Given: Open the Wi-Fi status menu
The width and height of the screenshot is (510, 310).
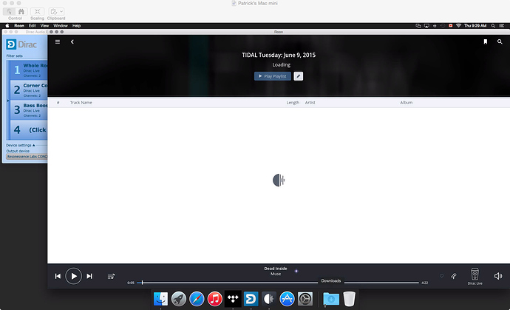Looking at the screenshot, I should (458, 26).
